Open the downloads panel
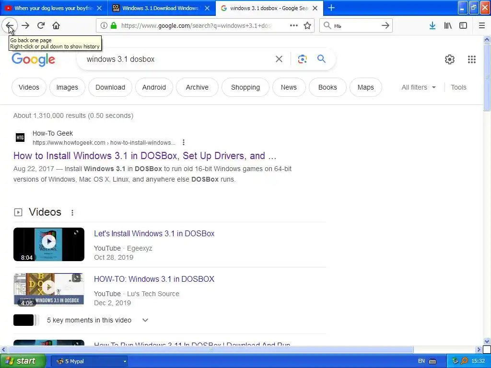Screen dimensions: 491x368 (x=433, y=26)
